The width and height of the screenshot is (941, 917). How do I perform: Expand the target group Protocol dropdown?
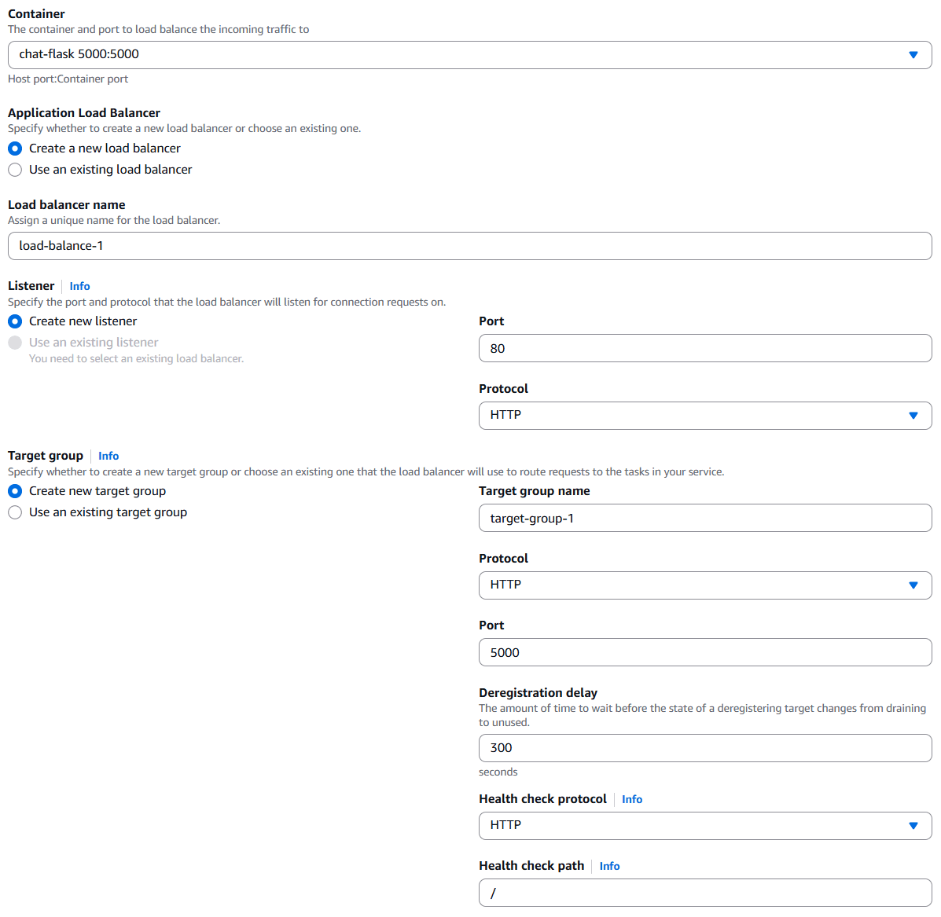[704, 585]
